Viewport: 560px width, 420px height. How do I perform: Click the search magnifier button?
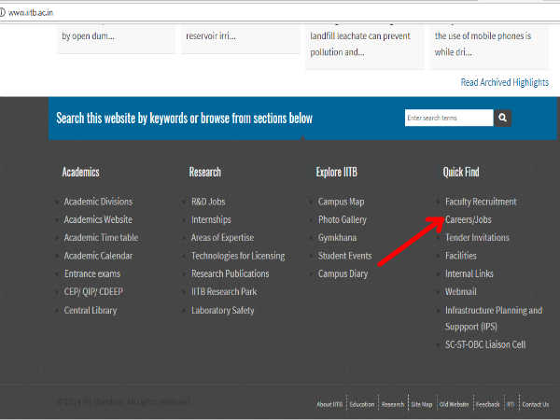(502, 118)
